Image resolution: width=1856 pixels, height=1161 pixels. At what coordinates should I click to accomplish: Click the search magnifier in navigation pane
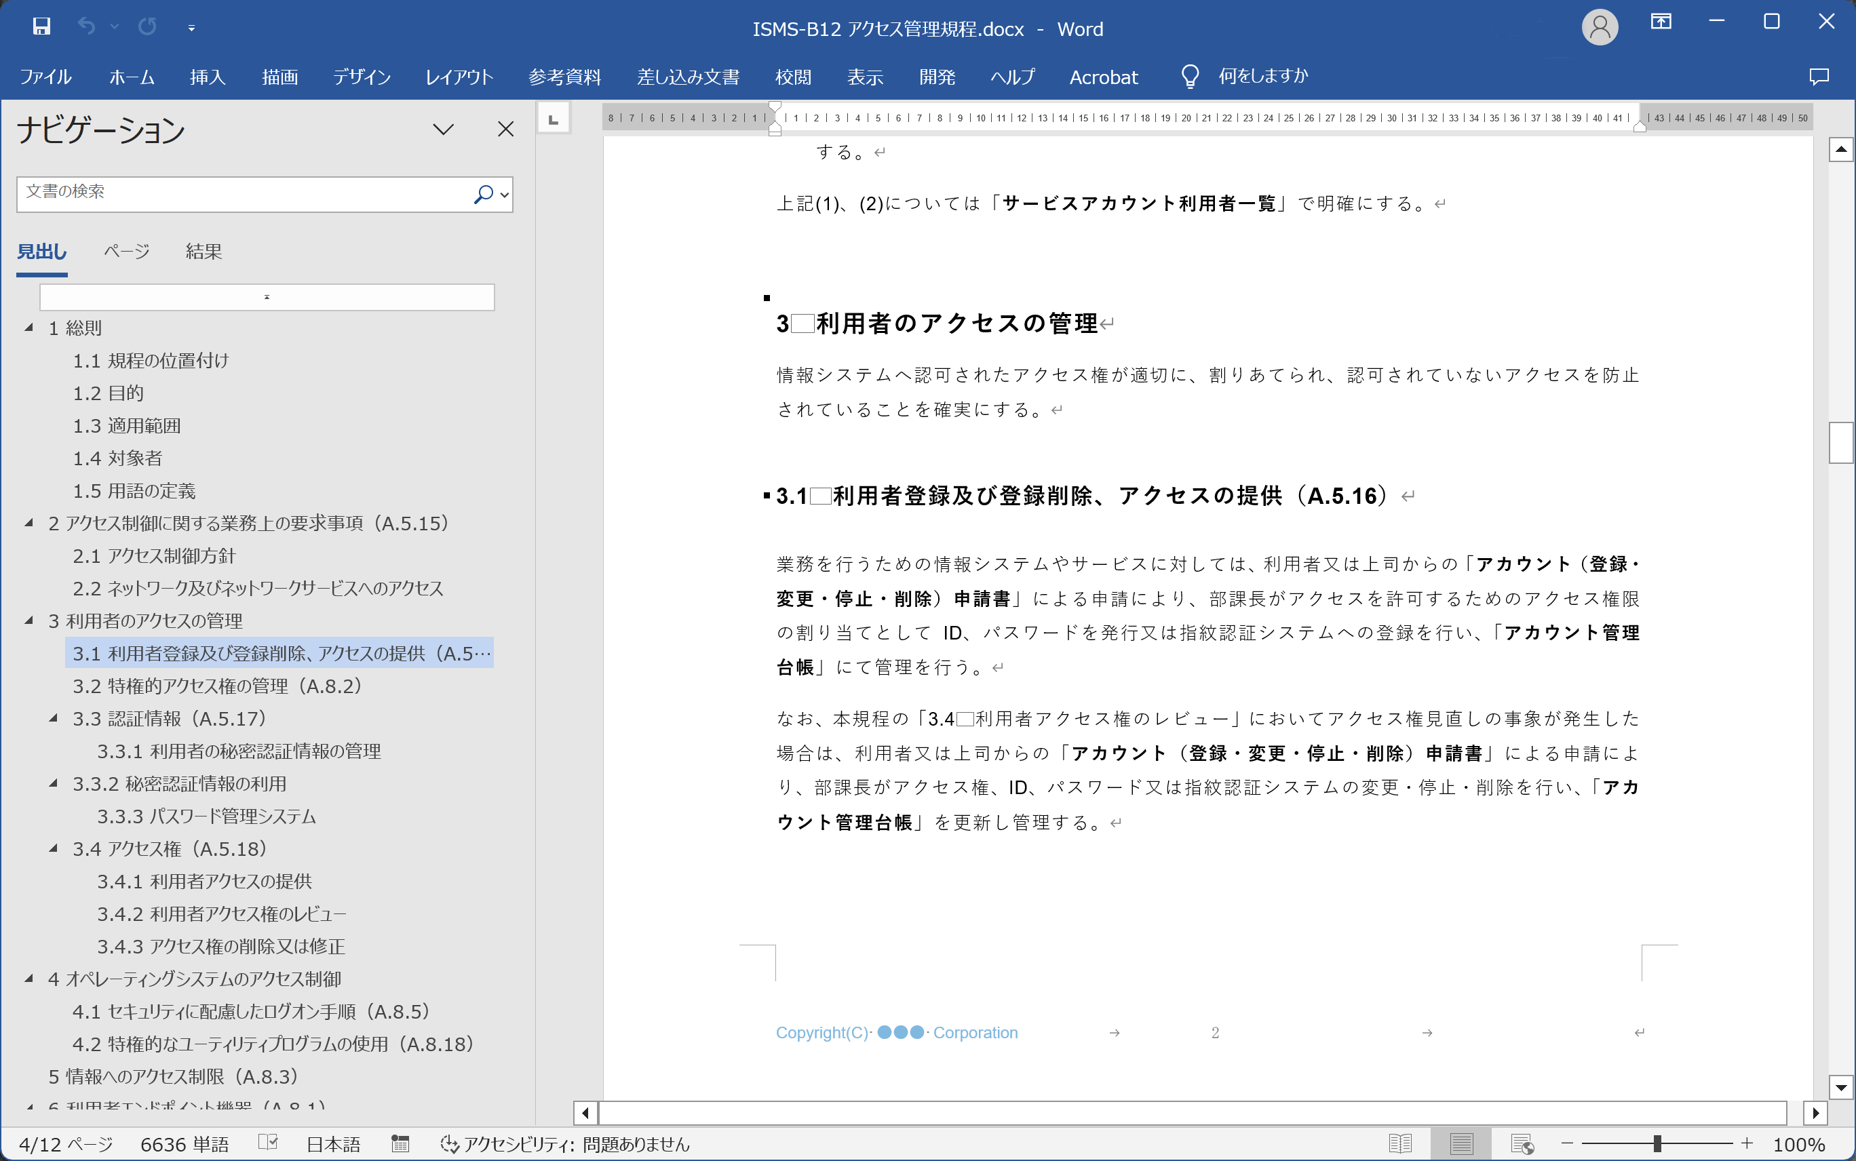(x=483, y=194)
